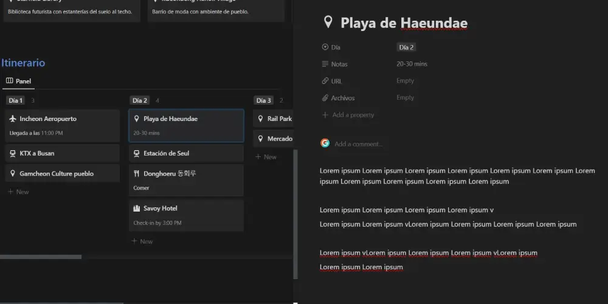Click the location pin on Gamcheon Culture pueblo
Viewport: 608px width, 304px height.
coord(13,174)
